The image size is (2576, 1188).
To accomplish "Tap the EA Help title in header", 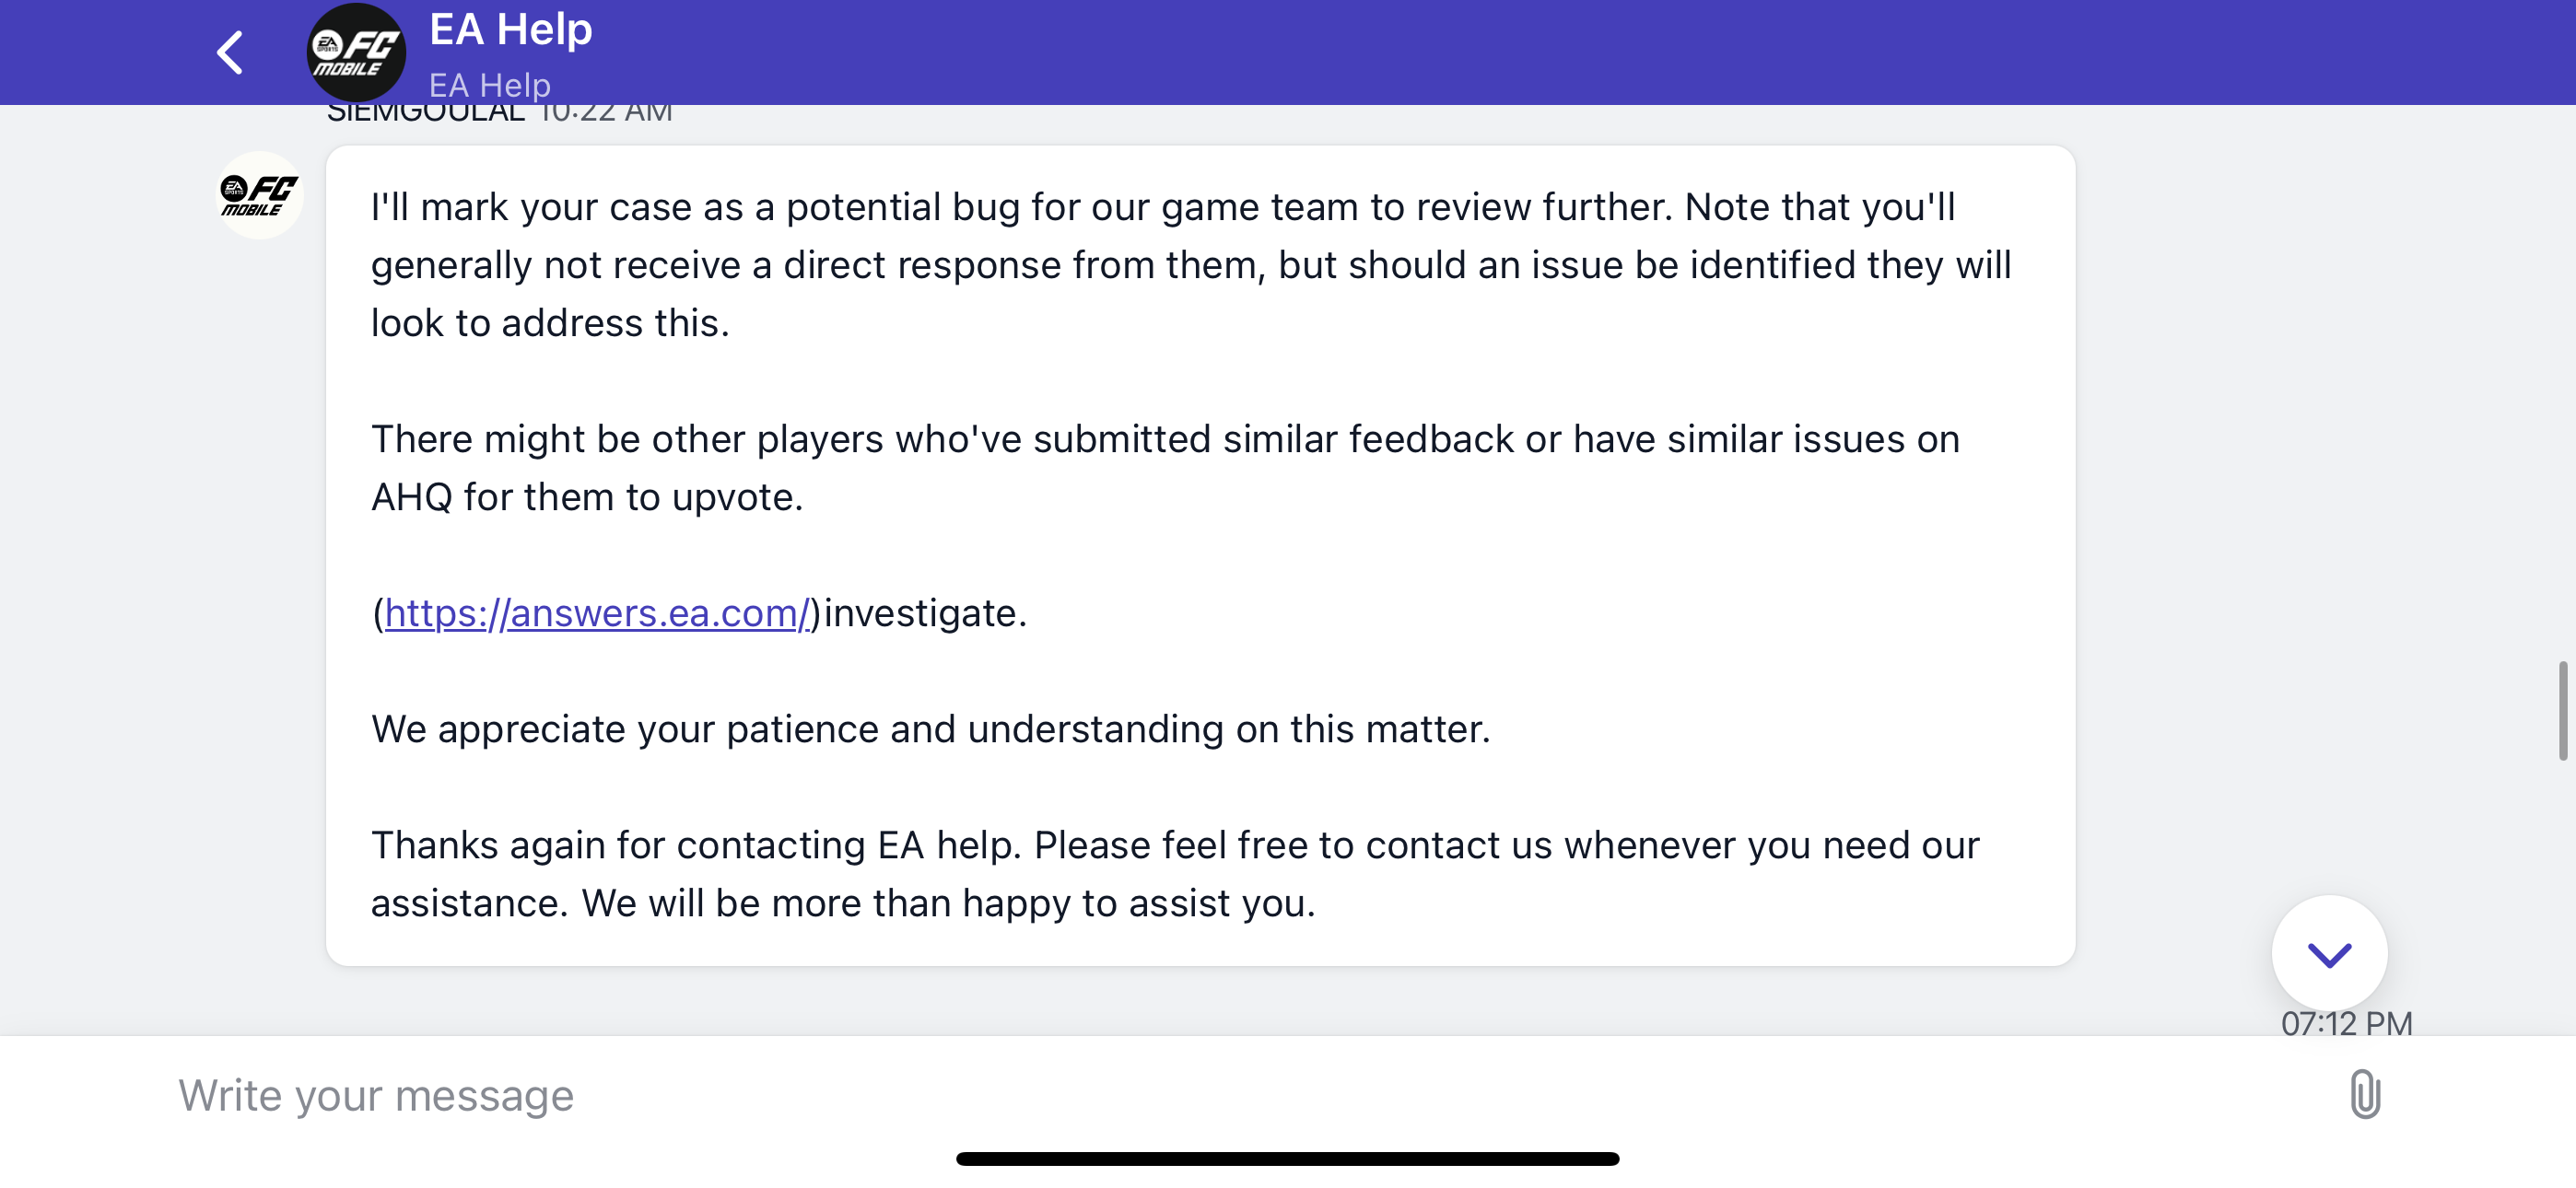I will pos(510,30).
